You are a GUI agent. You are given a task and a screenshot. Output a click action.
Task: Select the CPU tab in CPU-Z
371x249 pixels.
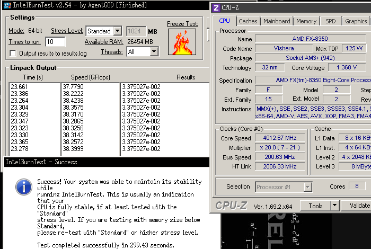pos(224,21)
